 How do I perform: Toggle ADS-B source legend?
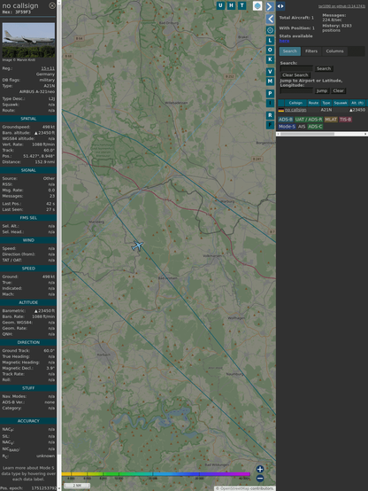(286, 120)
